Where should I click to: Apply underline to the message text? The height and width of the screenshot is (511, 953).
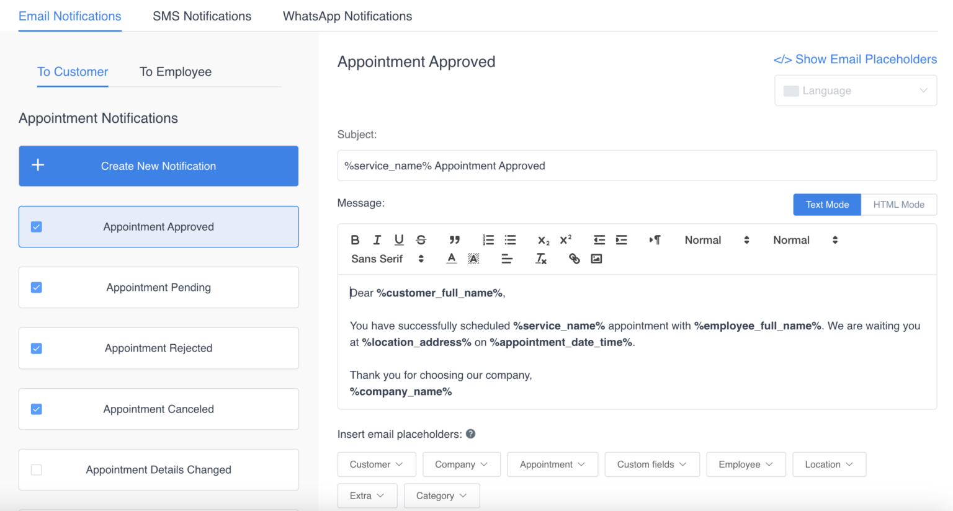399,239
